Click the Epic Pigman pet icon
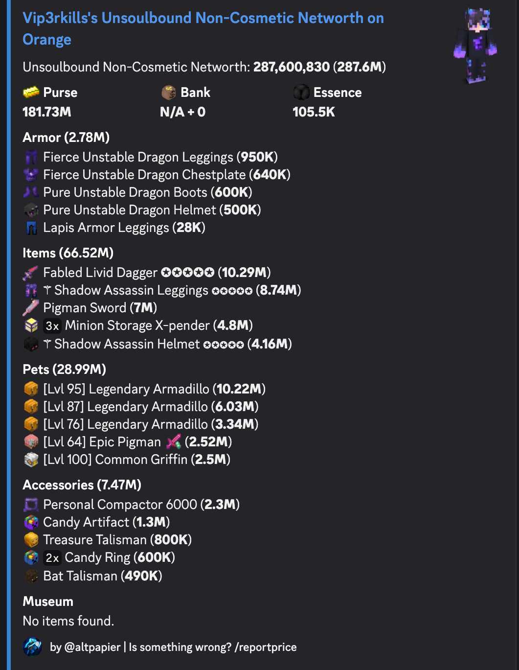The width and height of the screenshot is (519, 670). coord(31,442)
